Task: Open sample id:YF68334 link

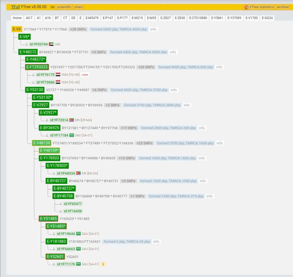Action: click(x=66, y=173)
